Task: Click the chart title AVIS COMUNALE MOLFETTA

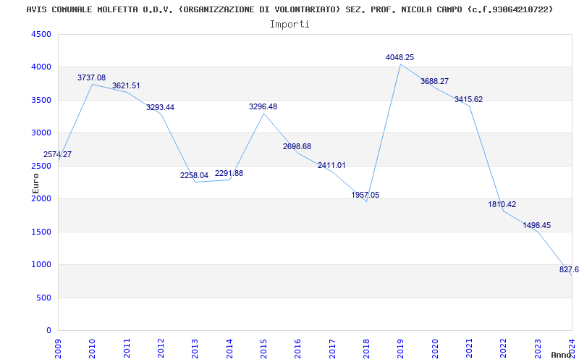Action: (289, 9)
